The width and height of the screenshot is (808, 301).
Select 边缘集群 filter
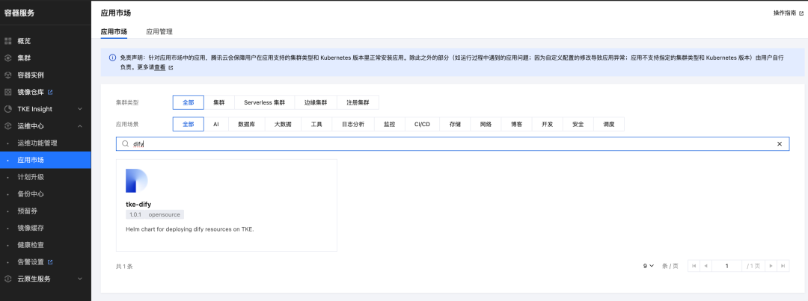tap(316, 102)
